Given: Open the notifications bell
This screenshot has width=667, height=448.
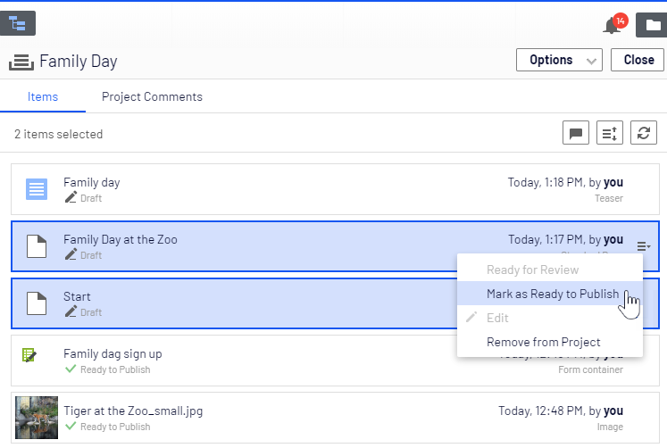Looking at the screenshot, I should click(x=613, y=24).
